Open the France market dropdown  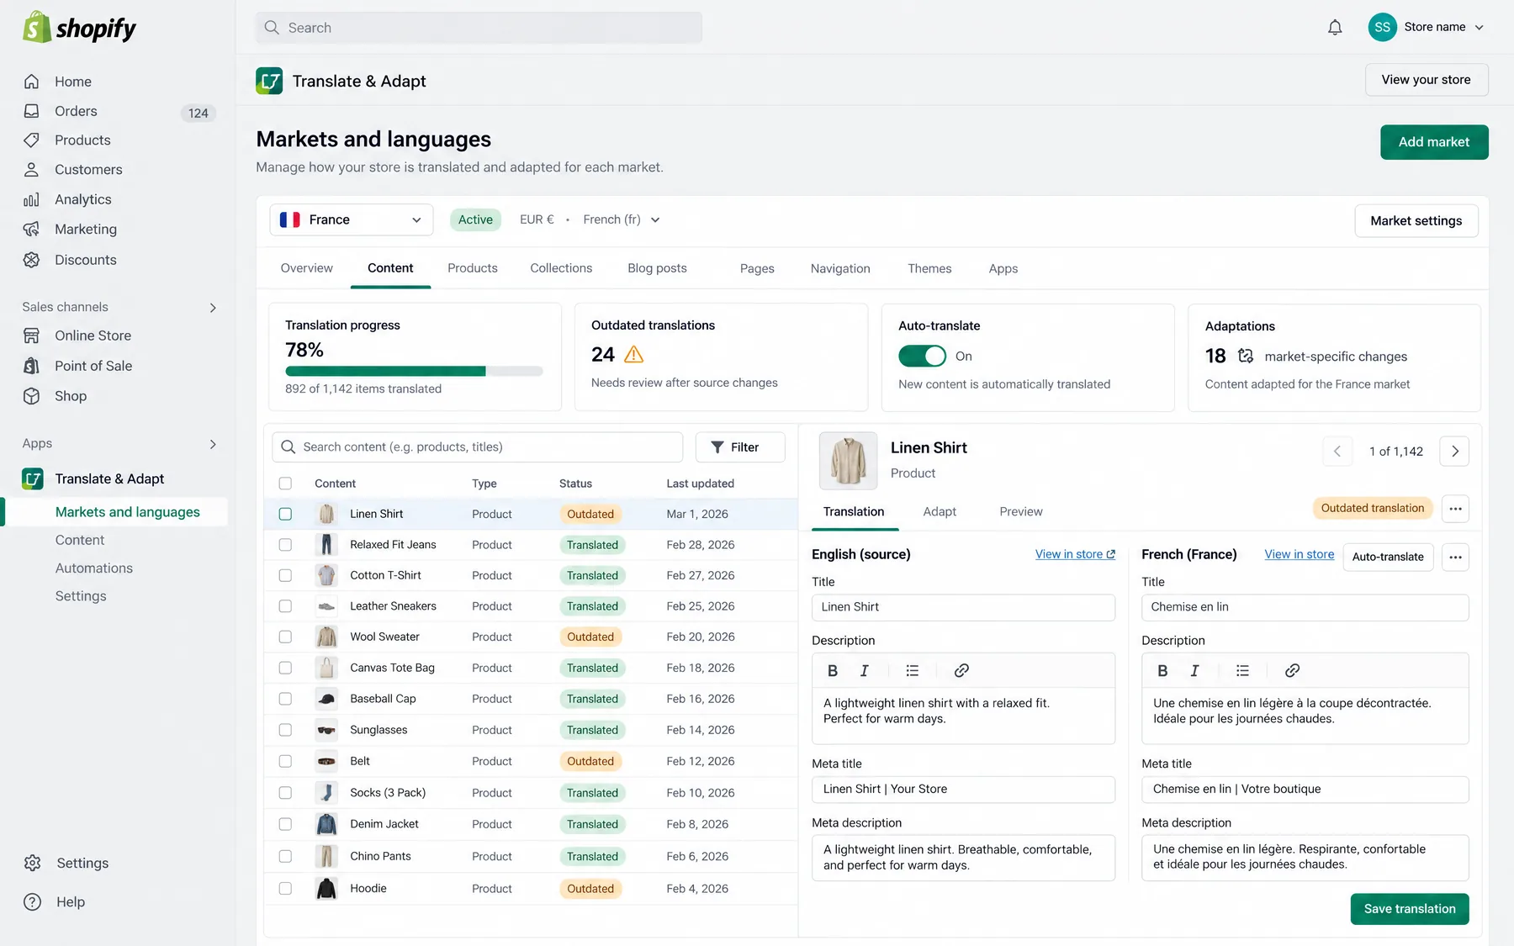pyautogui.click(x=352, y=219)
